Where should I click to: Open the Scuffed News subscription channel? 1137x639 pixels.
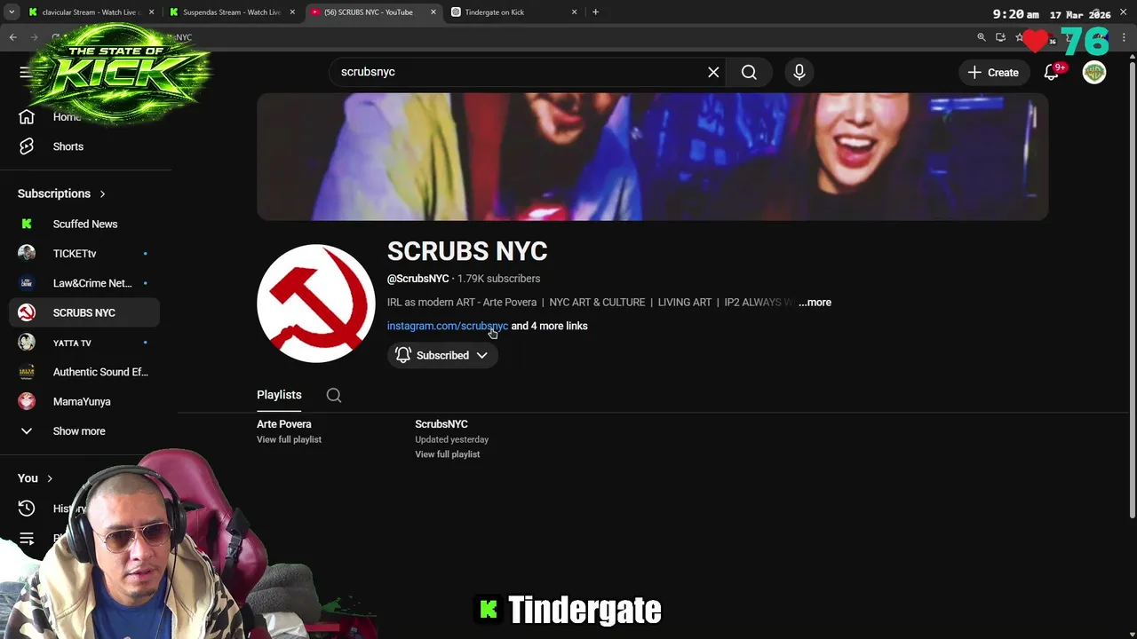click(x=84, y=224)
